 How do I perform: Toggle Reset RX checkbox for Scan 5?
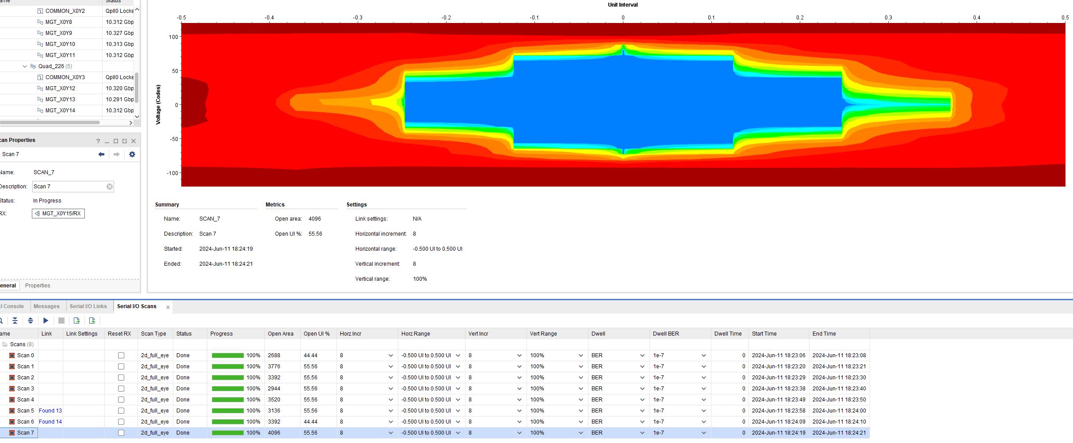pyautogui.click(x=121, y=411)
